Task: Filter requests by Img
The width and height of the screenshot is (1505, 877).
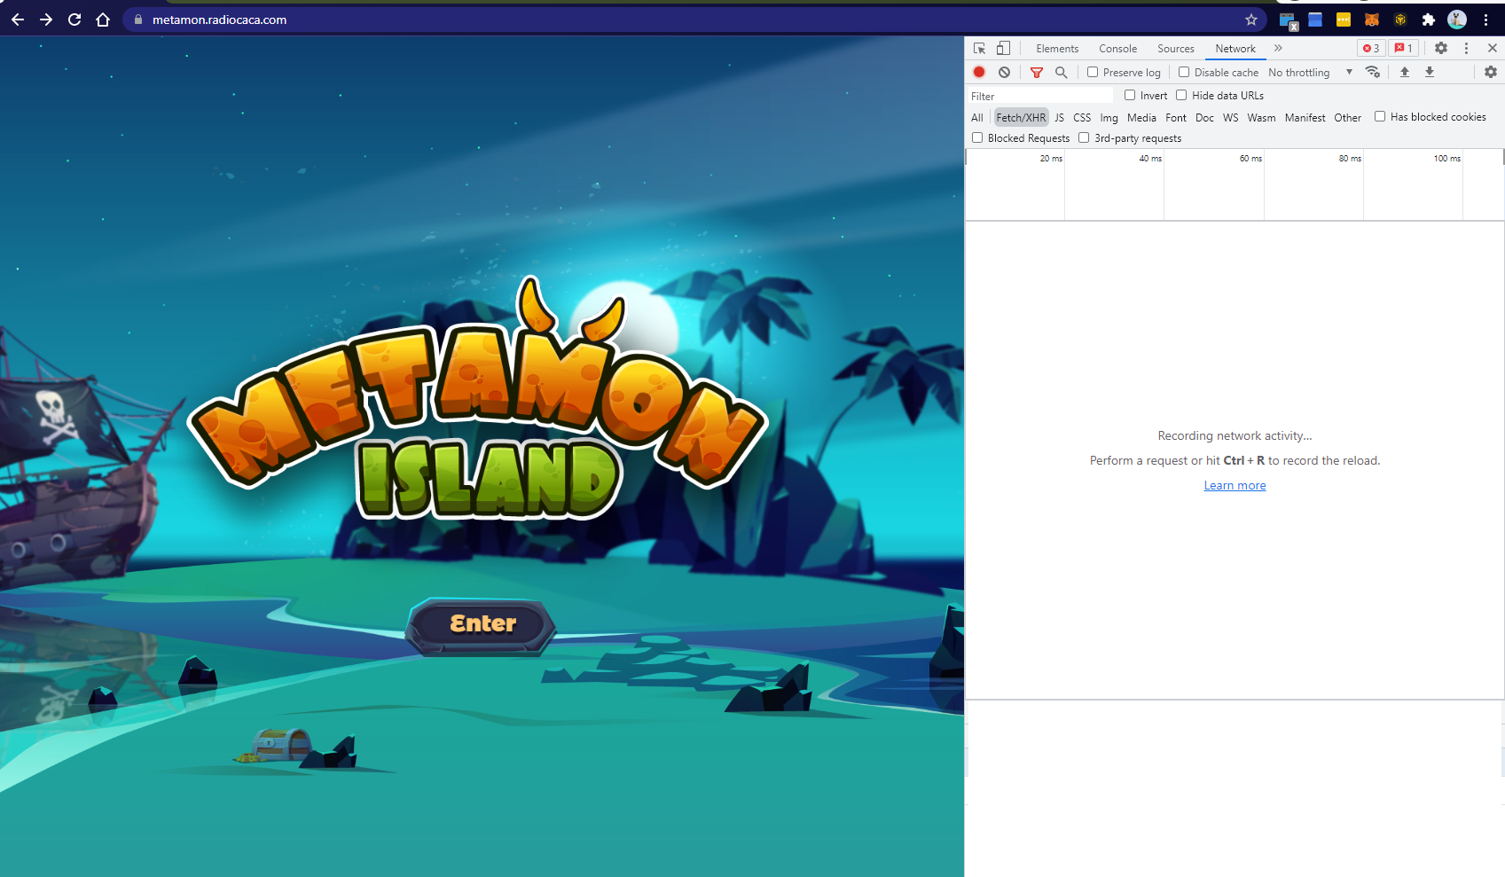Action: pos(1109,118)
